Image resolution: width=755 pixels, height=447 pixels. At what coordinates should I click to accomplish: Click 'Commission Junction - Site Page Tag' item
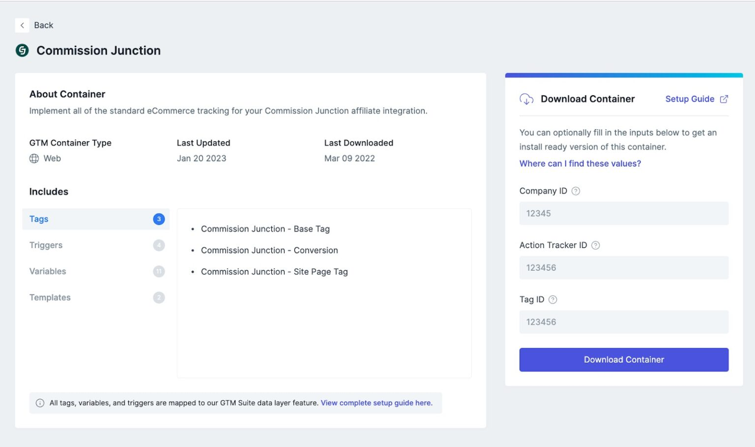pyautogui.click(x=274, y=272)
